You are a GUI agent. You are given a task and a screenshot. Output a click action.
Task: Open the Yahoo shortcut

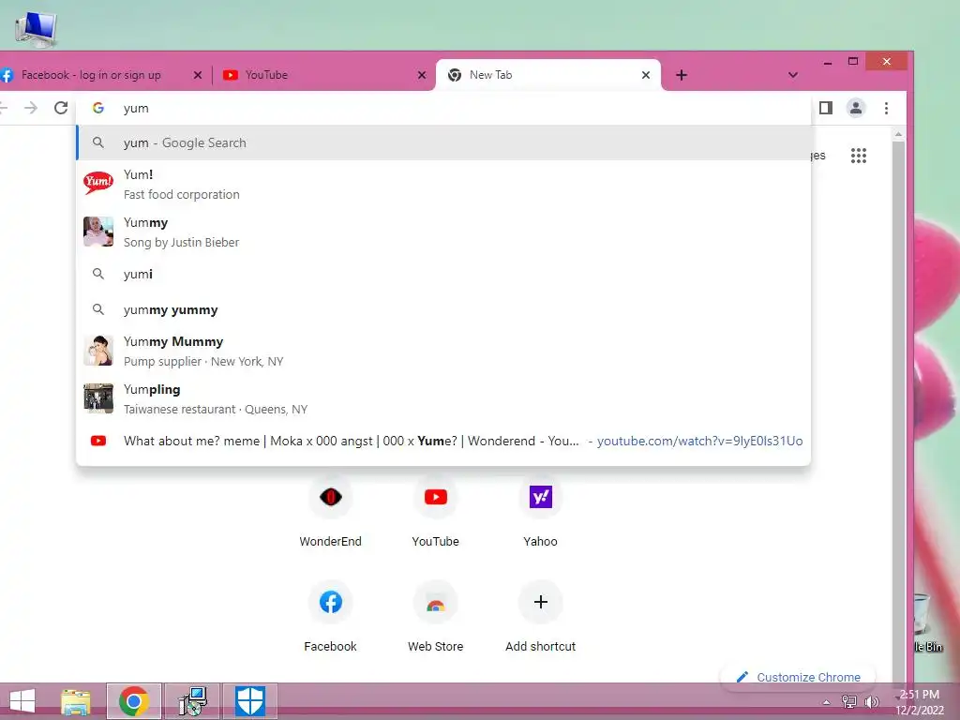tap(541, 511)
